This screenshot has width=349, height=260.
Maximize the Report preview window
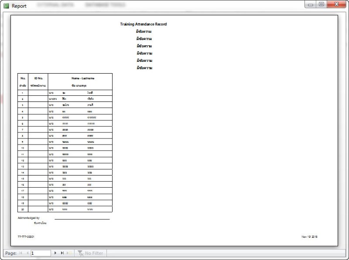[x=321, y=5]
